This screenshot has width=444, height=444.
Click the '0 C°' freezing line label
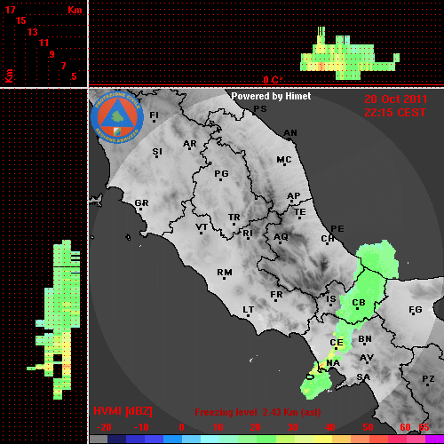(x=273, y=80)
